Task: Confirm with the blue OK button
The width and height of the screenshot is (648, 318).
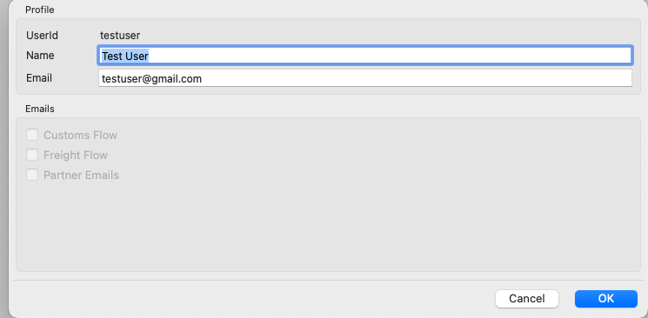Action: coord(606,299)
